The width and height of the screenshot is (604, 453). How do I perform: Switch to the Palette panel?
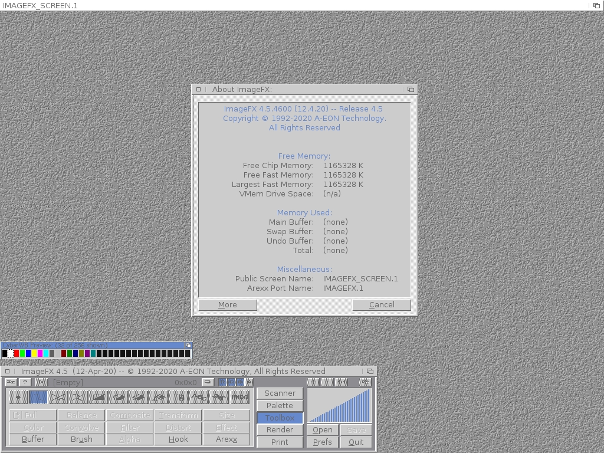tap(280, 405)
